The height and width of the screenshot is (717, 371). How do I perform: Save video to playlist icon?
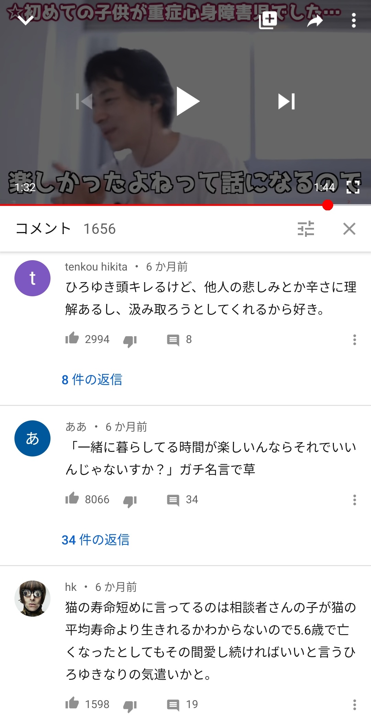tap(268, 21)
